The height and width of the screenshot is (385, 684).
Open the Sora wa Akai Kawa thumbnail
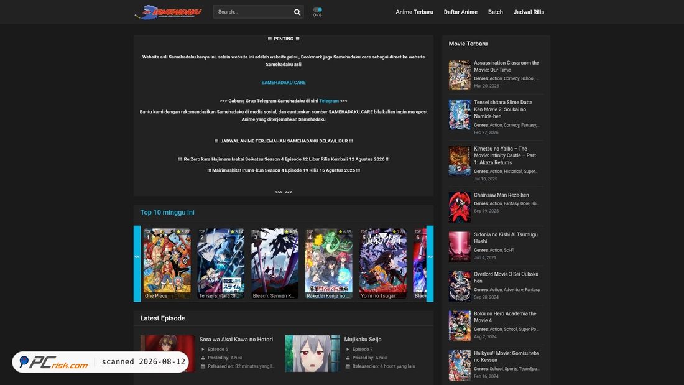167,353
